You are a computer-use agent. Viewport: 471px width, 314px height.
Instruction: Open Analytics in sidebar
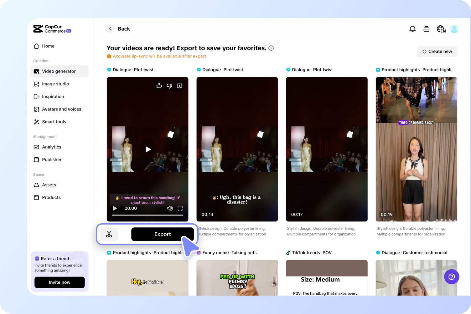tap(60, 147)
